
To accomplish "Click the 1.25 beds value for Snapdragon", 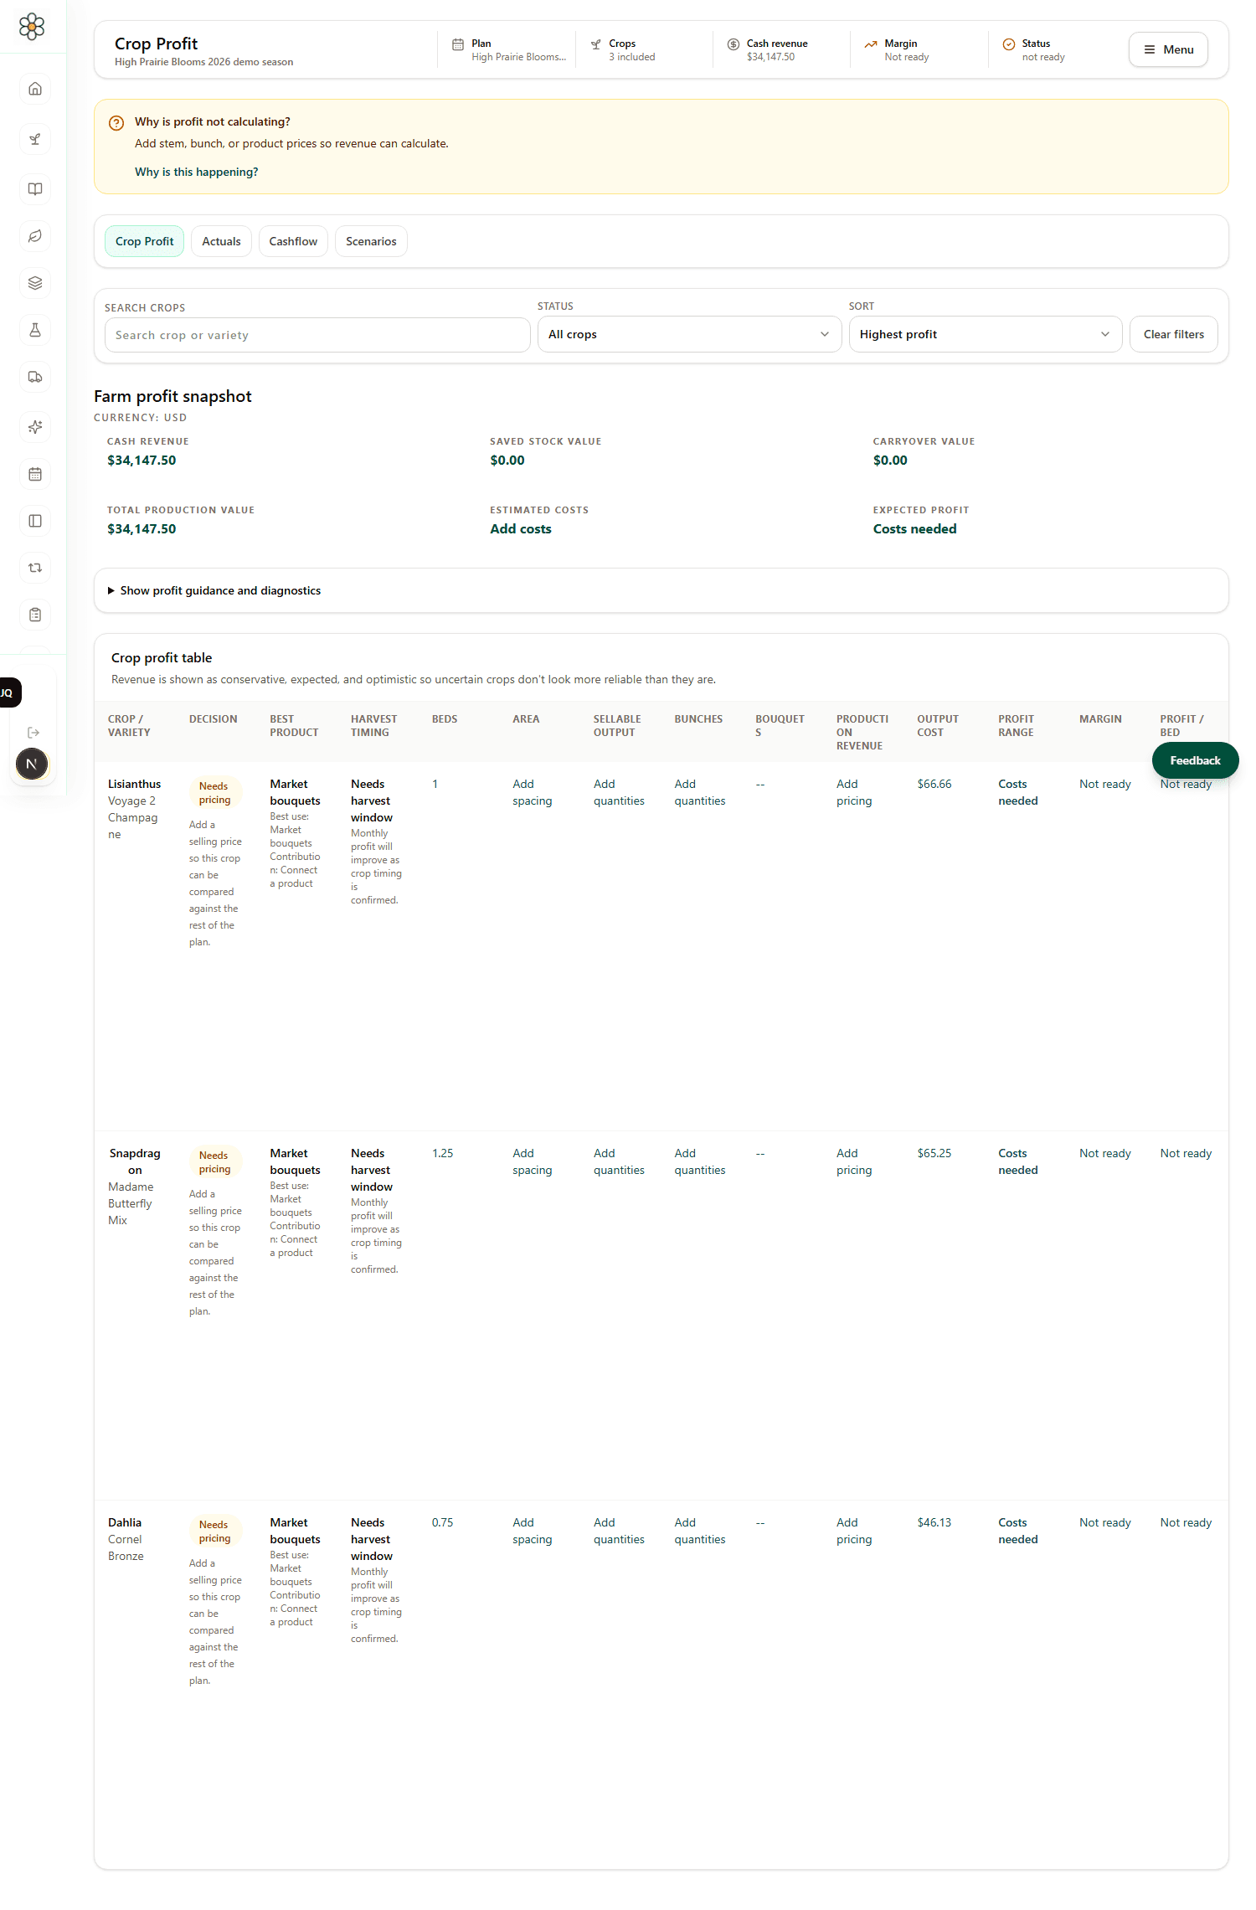I will tap(442, 1153).
